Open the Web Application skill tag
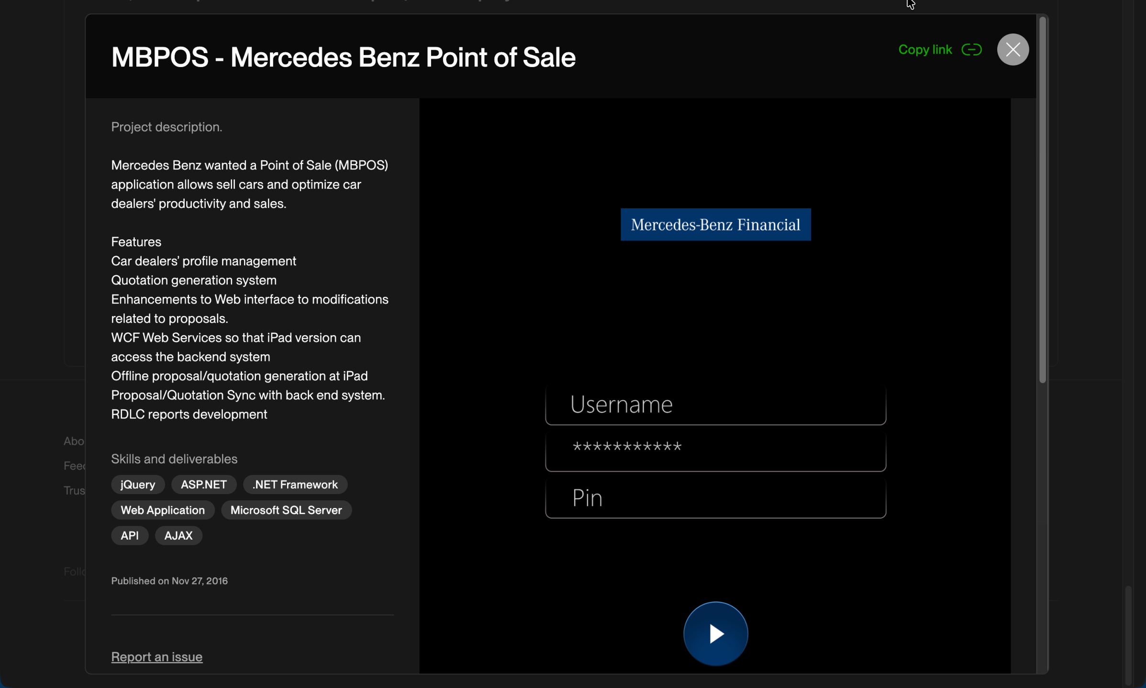 click(x=162, y=510)
